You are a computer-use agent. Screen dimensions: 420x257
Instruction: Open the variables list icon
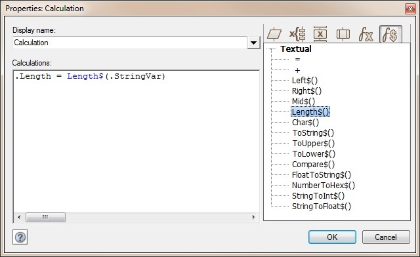(x=297, y=34)
